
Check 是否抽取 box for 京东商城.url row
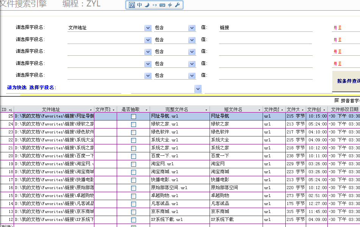[x=133, y=212]
